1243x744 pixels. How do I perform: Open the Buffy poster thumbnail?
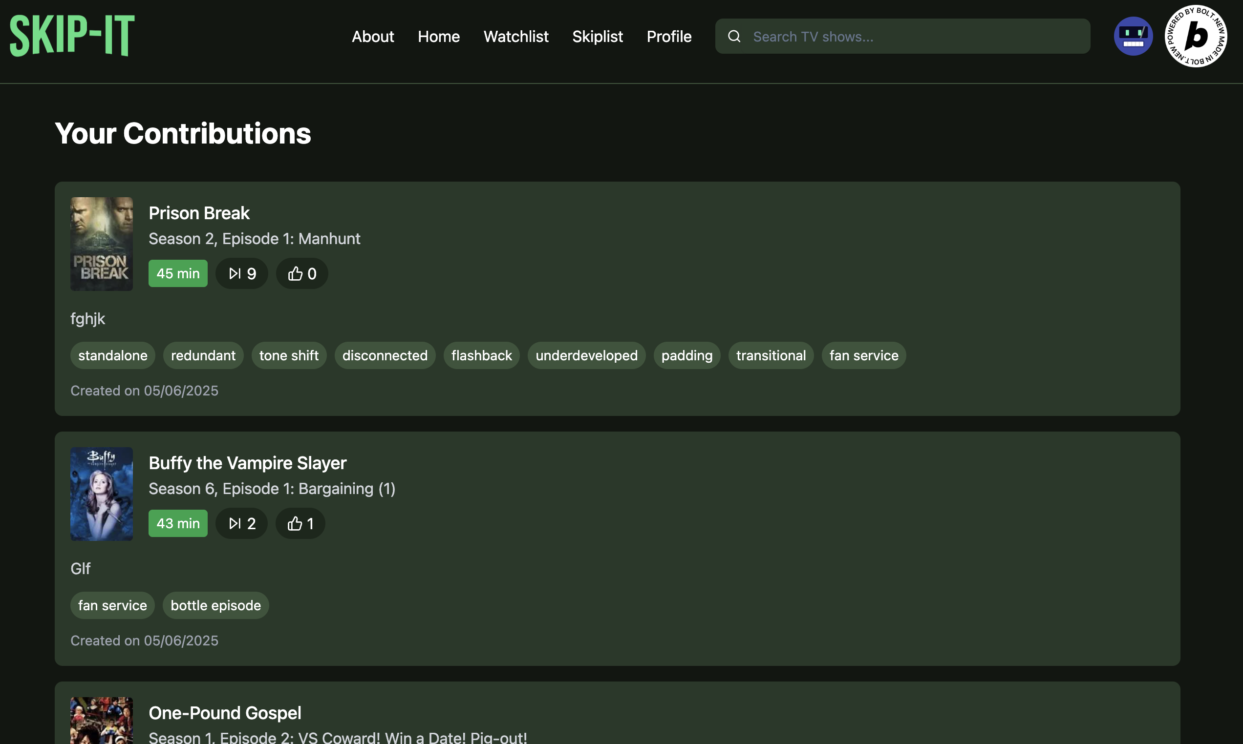point(102,494)
